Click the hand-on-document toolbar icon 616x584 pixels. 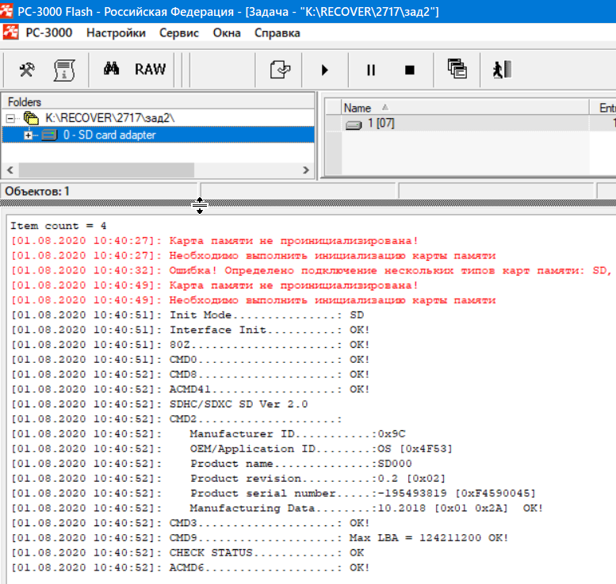pos(281,70)
